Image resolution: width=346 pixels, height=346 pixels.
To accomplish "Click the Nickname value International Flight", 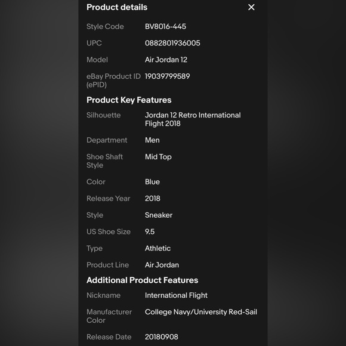I will point(176,295).
